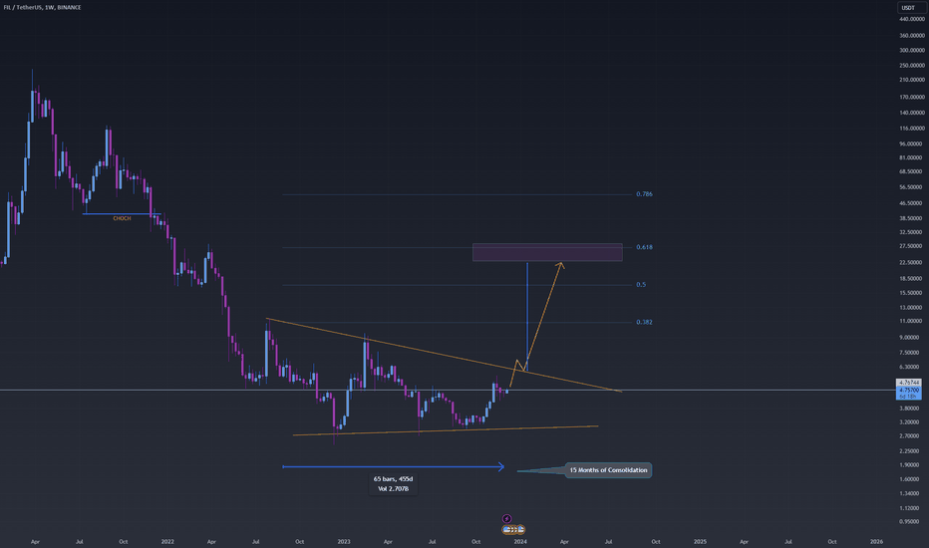
Task: Click the 0.786 Fibonacci level label
Action: point(644,193)
